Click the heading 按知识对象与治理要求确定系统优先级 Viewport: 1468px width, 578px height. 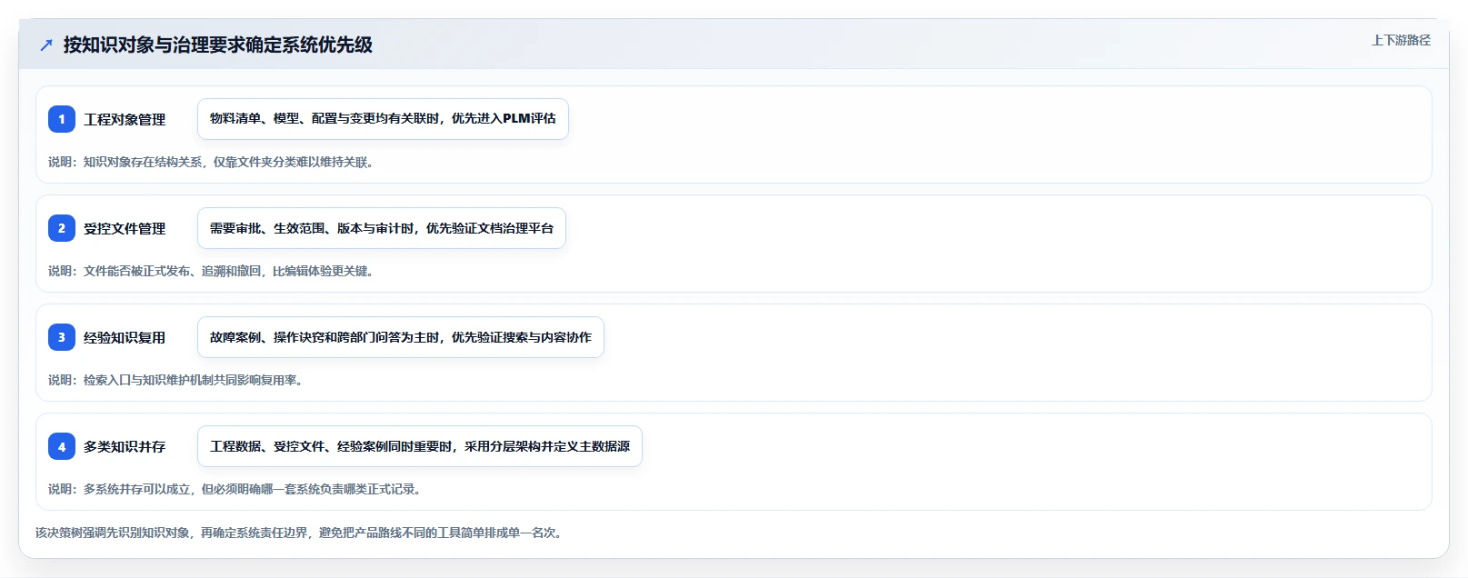(218, 45)
